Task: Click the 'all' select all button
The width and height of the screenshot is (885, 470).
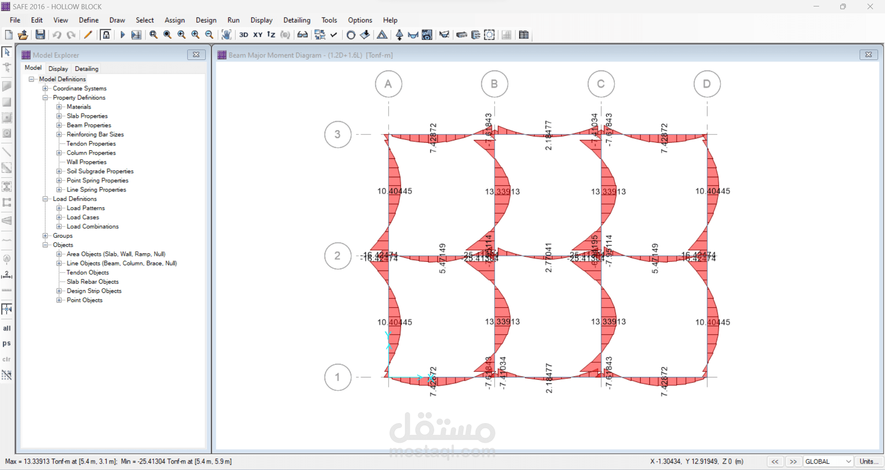Action: coord(7,328)
